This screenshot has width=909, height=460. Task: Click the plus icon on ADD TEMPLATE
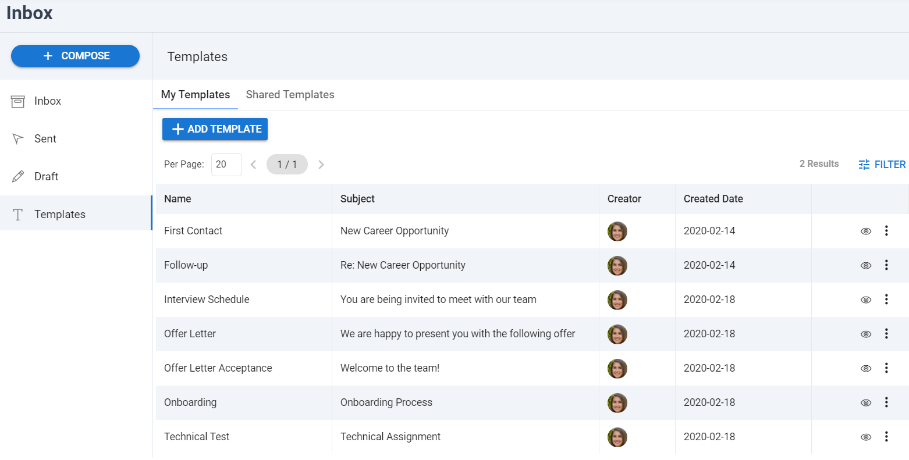coord(177,129)
